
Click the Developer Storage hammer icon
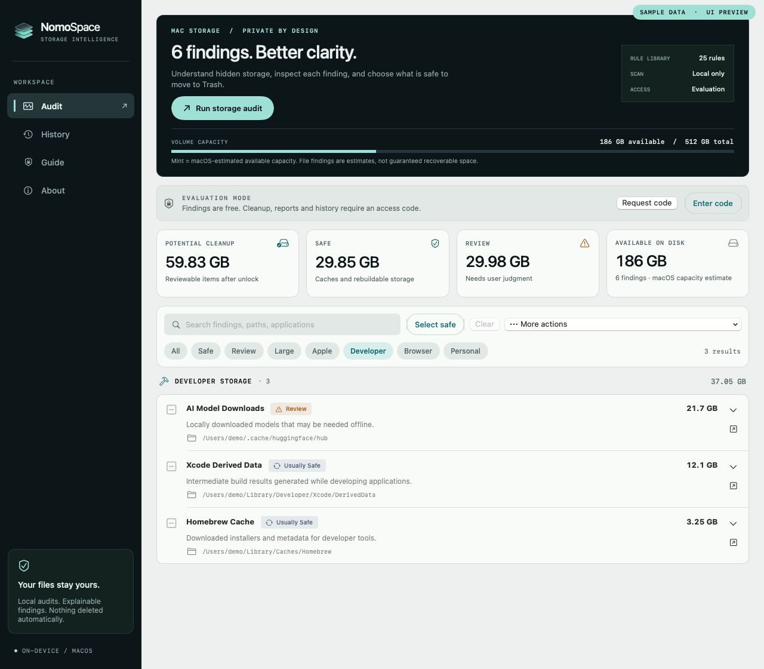pos(164,381)
